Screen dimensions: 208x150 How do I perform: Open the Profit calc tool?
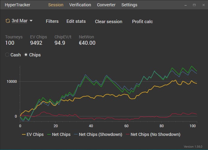pyautogui.click(x=142, y=21)
